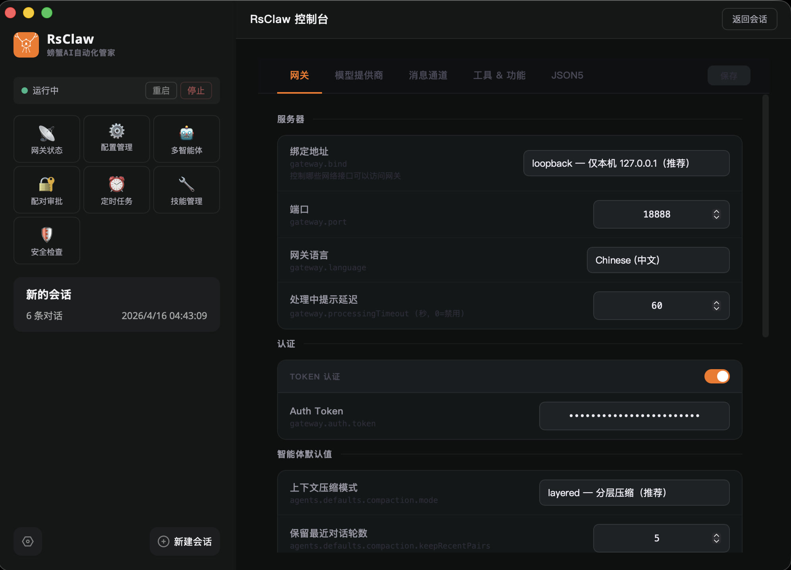Open settings via the bottom-left gear icon

[x=27, y=541]
